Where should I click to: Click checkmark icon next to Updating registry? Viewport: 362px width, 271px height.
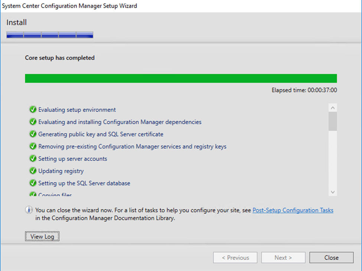(x=33, y=171)
